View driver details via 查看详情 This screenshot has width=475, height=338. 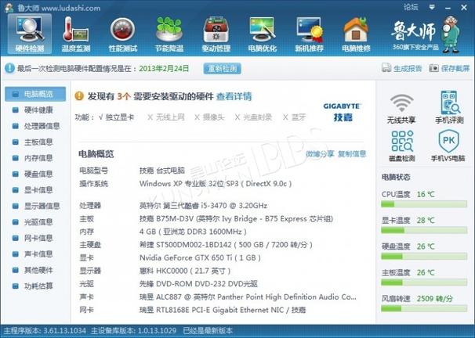pyautogui.click(x=234, y=96)
